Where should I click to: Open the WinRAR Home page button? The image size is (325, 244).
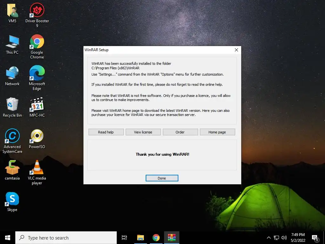pyautogui.click(x=217, y=132)
